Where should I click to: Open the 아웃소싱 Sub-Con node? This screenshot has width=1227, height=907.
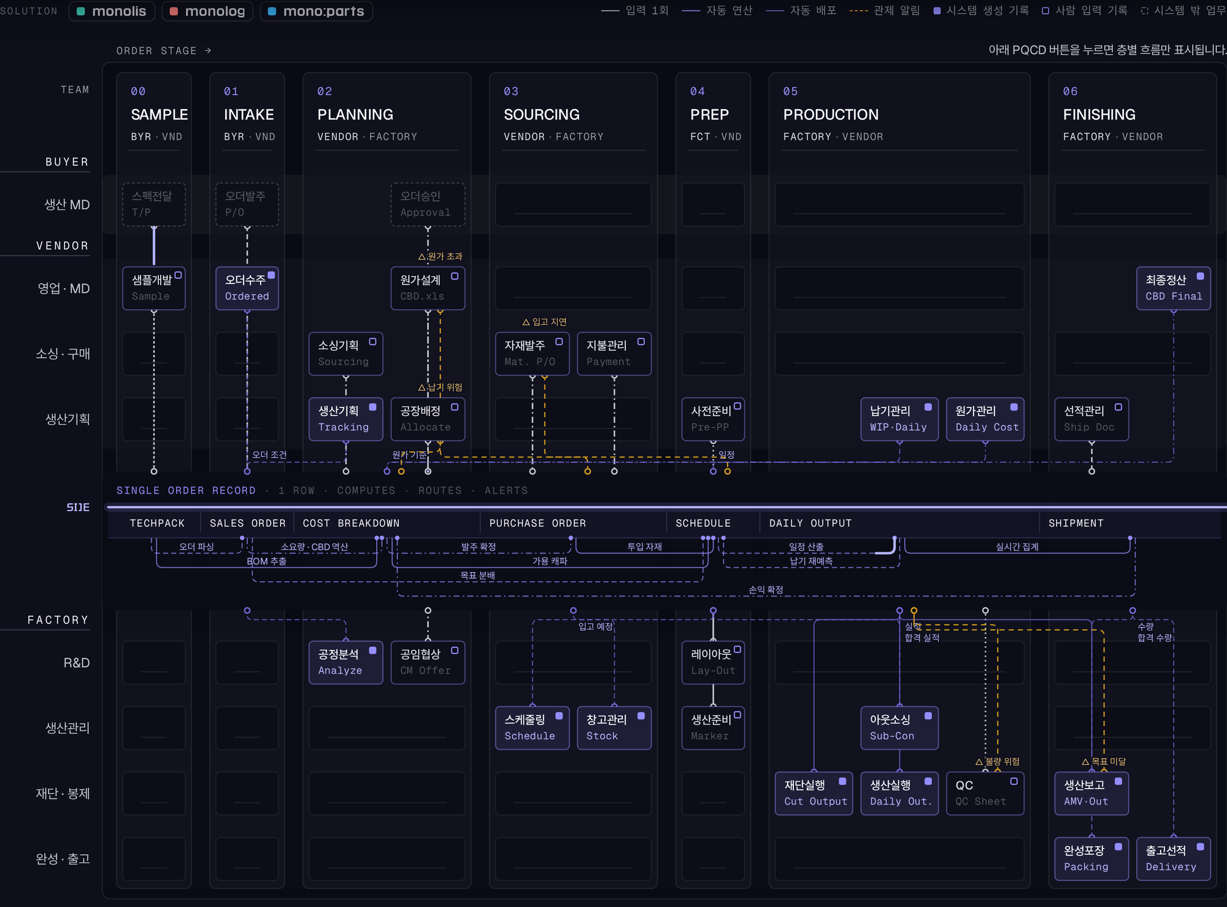(x=899, y=728)
